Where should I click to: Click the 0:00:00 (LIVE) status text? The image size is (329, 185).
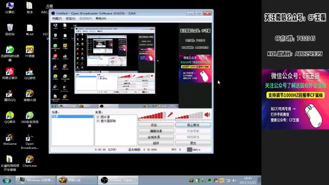(106, 150)
